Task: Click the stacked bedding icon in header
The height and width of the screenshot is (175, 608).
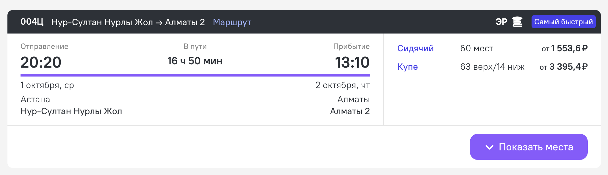Action: pos(517,22)
